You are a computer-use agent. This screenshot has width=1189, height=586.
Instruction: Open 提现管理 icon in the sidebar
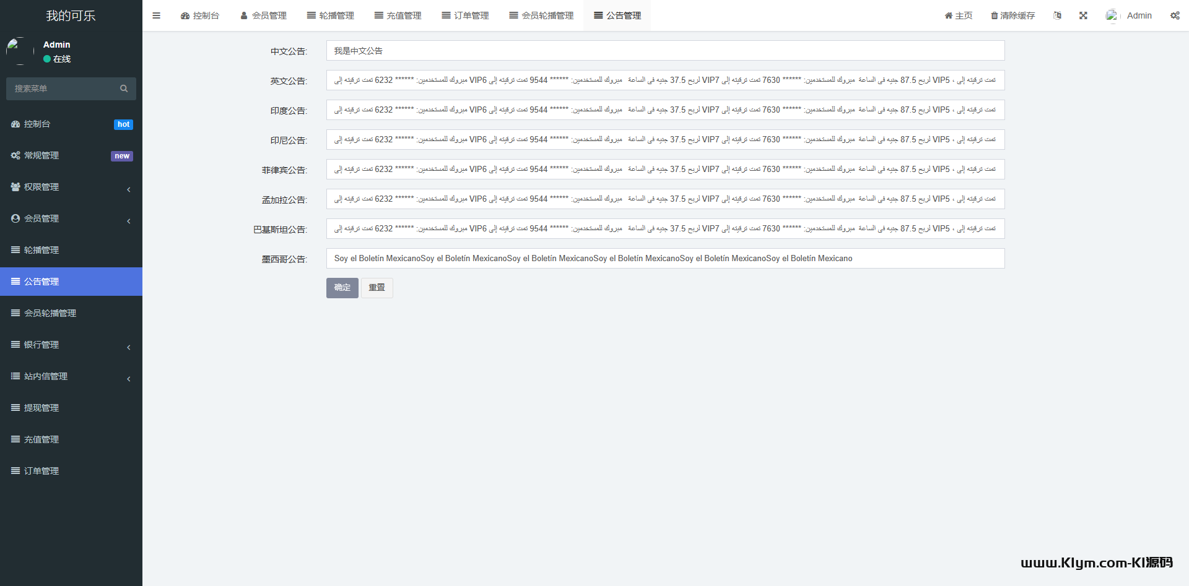(x=15, y=408)
